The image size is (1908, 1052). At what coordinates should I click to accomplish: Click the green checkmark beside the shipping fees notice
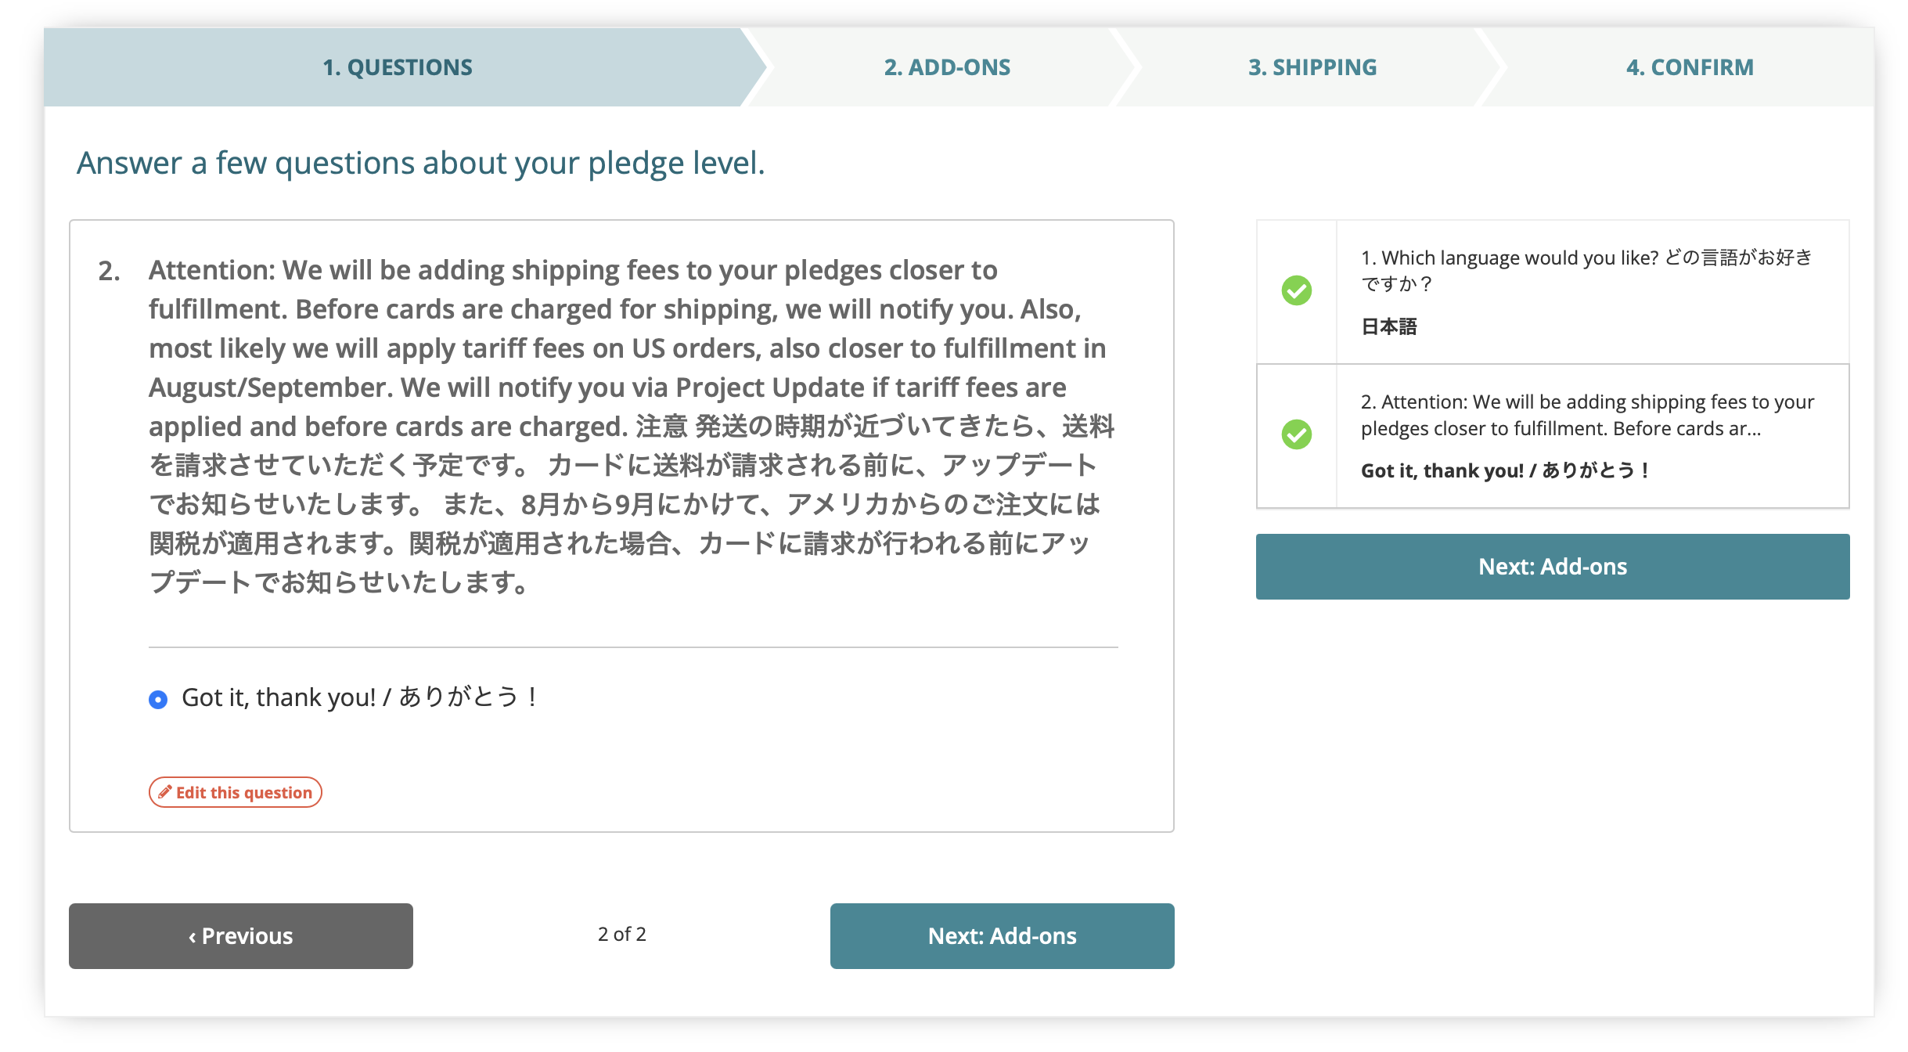click(x=1296, y=434)
